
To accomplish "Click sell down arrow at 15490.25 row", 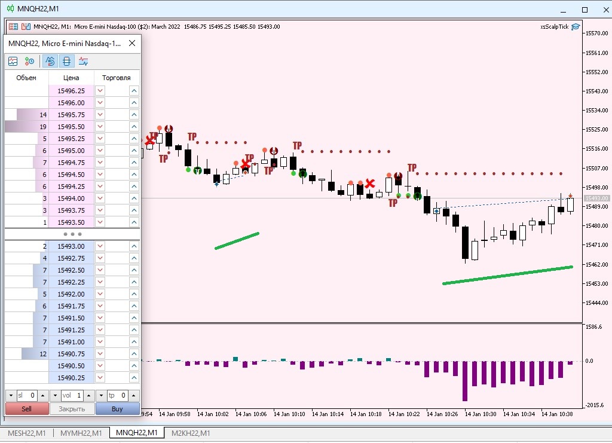I will click(x=100, y=377).
